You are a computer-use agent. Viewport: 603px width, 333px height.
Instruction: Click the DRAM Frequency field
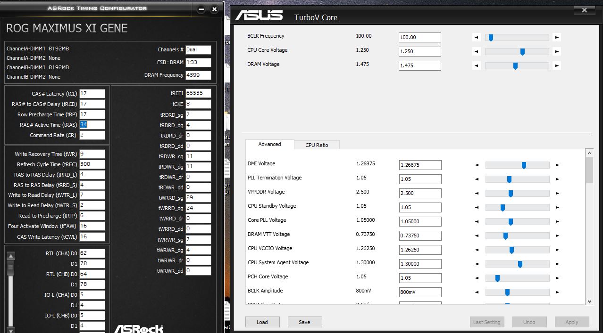point(198,75)
